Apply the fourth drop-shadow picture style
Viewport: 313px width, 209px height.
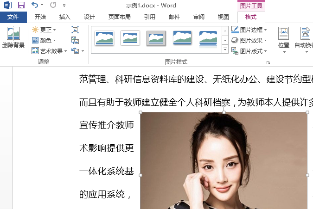click(182, 38)
